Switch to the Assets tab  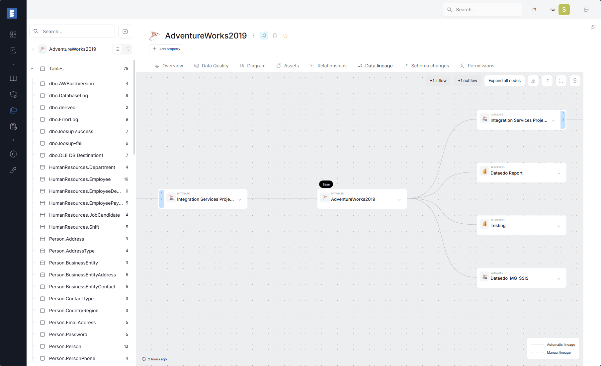coord(288,66)
